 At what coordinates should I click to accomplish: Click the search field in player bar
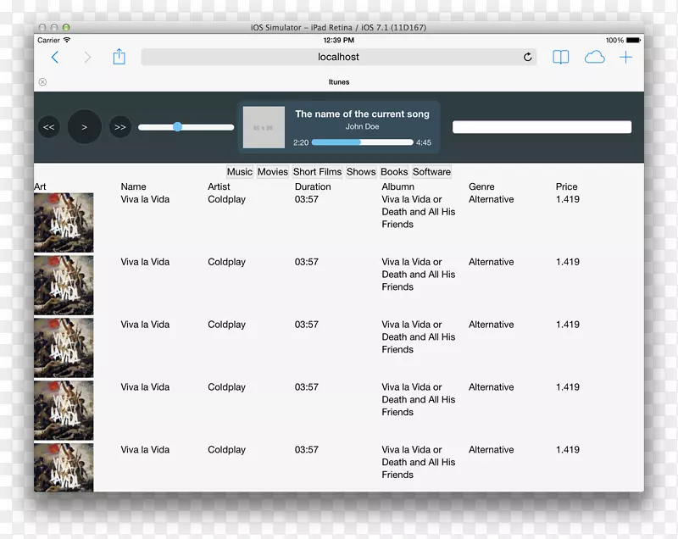coord(542,127)
